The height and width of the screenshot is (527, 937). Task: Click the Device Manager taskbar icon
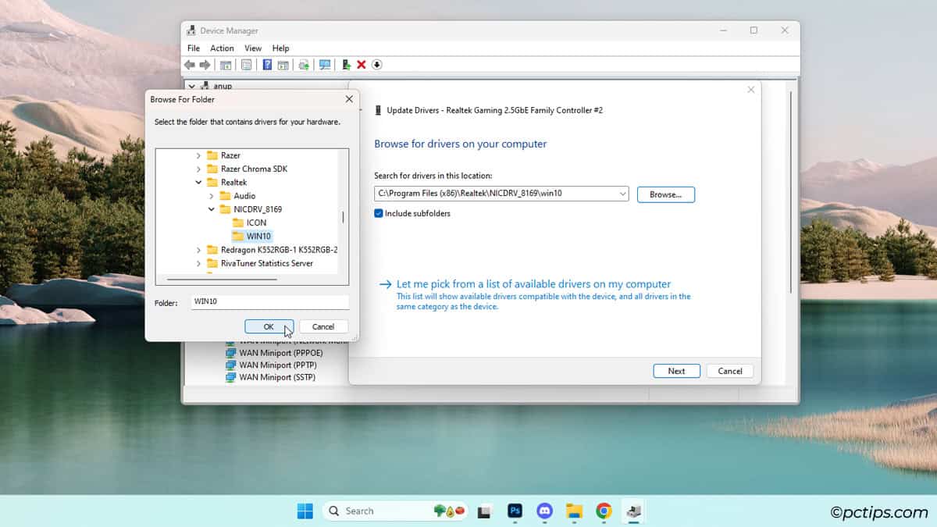pos(633,511)
